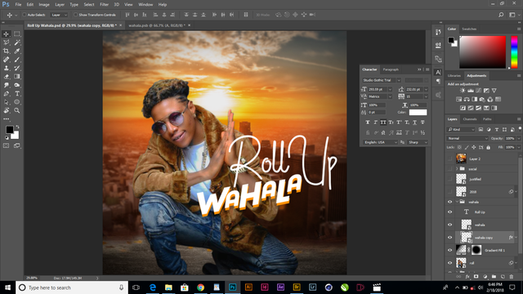Enable the Auto-Select checkbox
Image resolution: width=523 pixels, height=294 pixels.
coord(25,15)
